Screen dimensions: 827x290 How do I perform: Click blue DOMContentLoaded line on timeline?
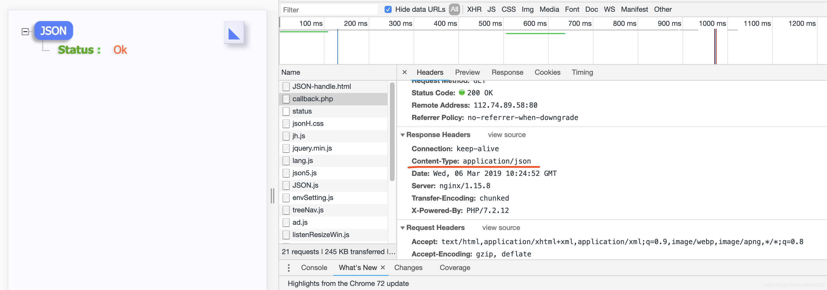(x=337, y=46)
